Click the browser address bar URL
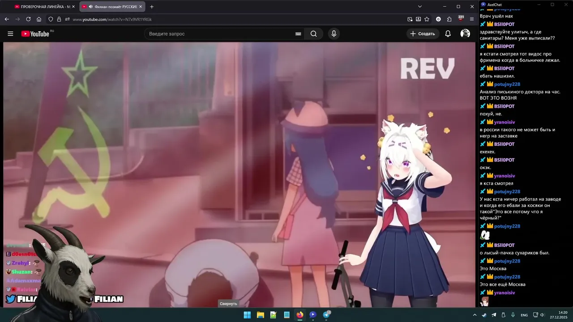This screenshot has height=322, width=573. (x=112, y=19)
